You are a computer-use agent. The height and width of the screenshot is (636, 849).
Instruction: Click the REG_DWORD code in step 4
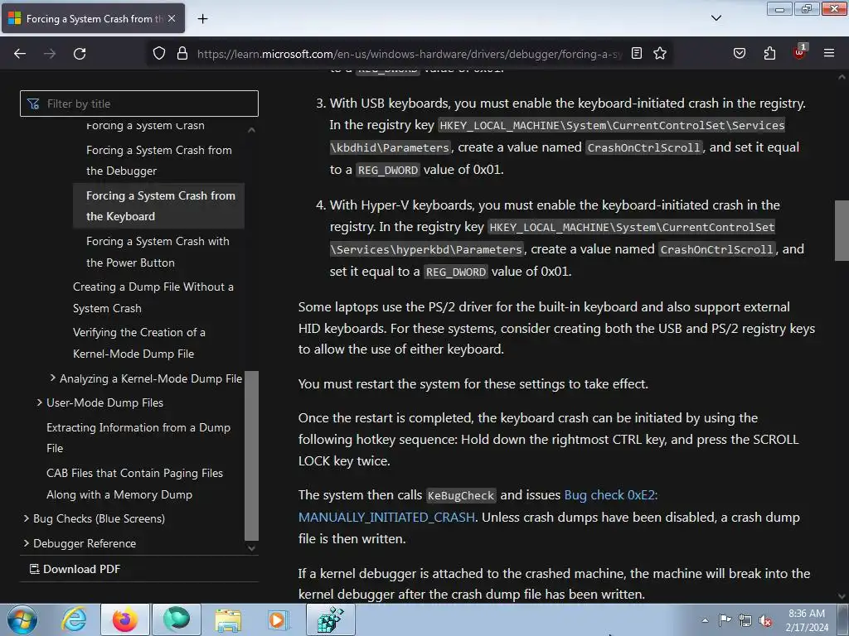[456, 272]
